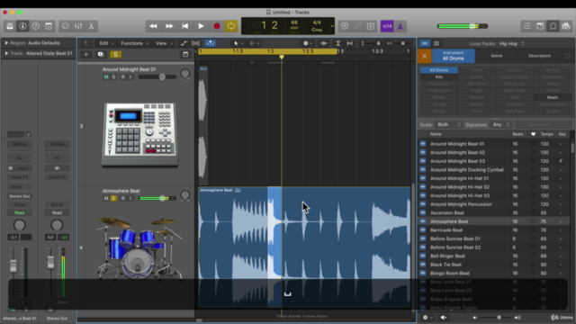Toggle Flex view
Image resolution: width=576 pixels, height=324 pixels.
[195, 43]
